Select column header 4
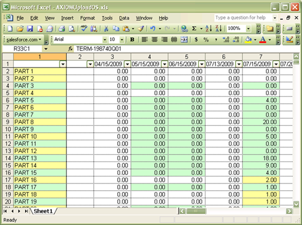Screen dimensions: 302x225 point(149,57)
